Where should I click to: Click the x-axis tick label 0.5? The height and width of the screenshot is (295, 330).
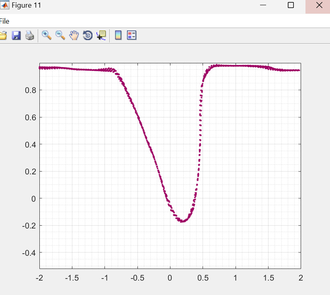pyautogui.click(x=203, y=278)
